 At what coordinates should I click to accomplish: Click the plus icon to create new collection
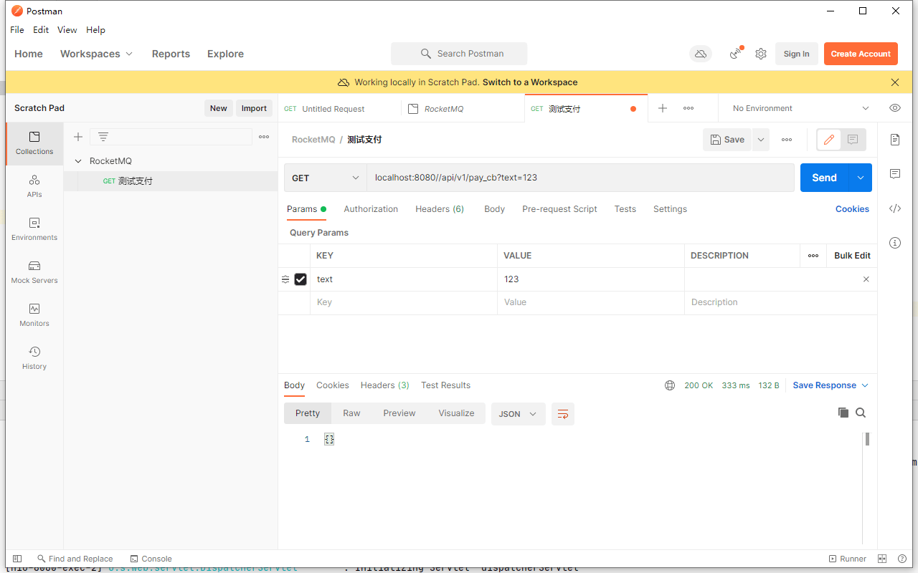tap(78, 137)
